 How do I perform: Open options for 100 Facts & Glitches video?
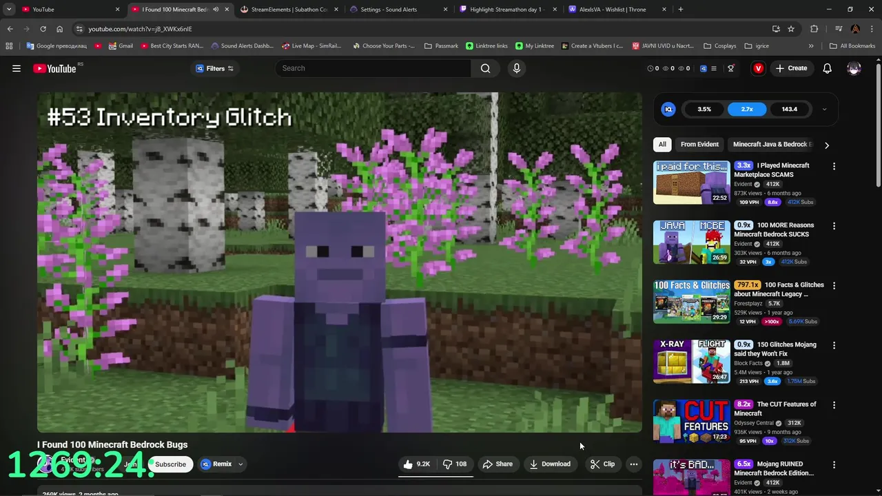coord(834,285)
